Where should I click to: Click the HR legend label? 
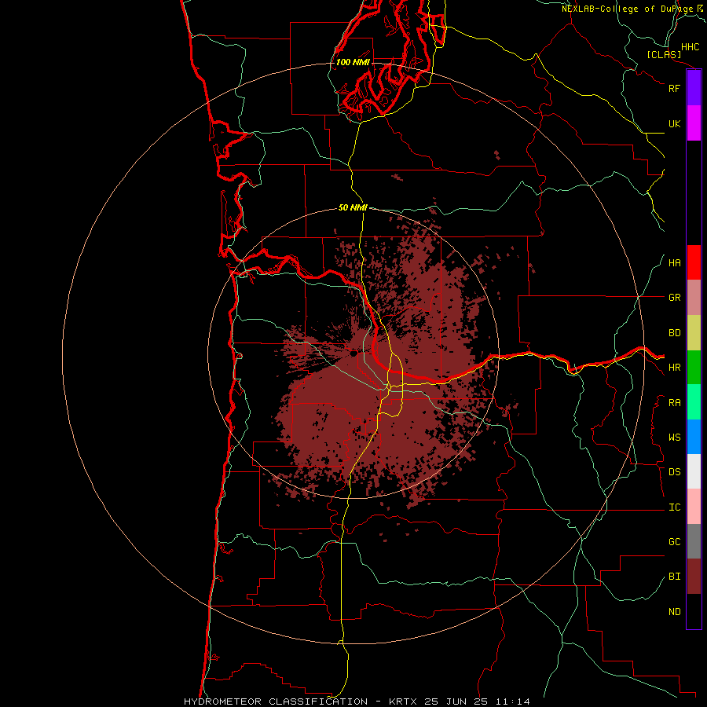tap(674, 368)
